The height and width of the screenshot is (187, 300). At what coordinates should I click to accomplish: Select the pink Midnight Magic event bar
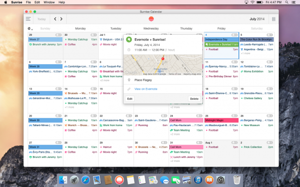pyautogui.click(x=222, y=120)
